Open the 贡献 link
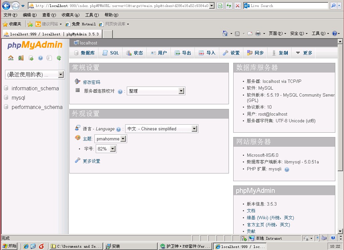344x250 pixels. tap(251, 231)
